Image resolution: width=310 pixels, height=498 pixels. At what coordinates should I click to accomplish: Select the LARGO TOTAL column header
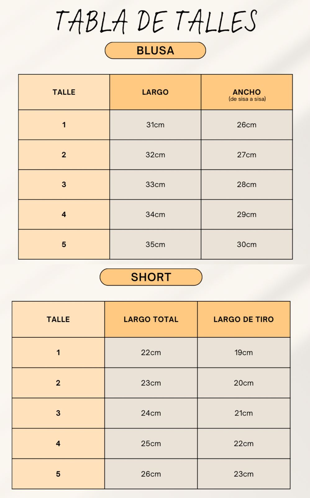click(151, 319)
